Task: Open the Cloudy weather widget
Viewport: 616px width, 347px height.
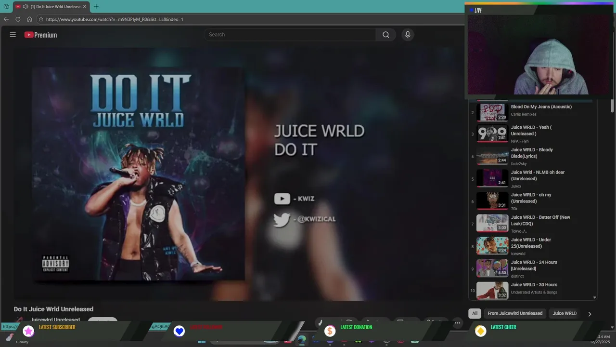Action: pos(16,339)
